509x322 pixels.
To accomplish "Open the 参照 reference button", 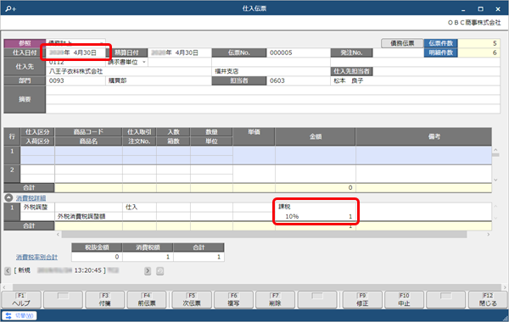I will pyautogui.click(x=25, y=43).
